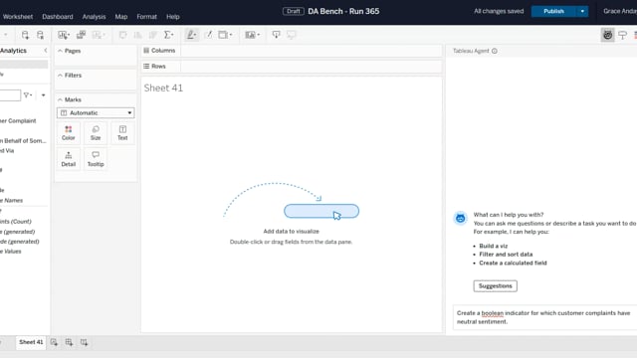
Task: Click the Grace user account name
Action: click(620, 11)
